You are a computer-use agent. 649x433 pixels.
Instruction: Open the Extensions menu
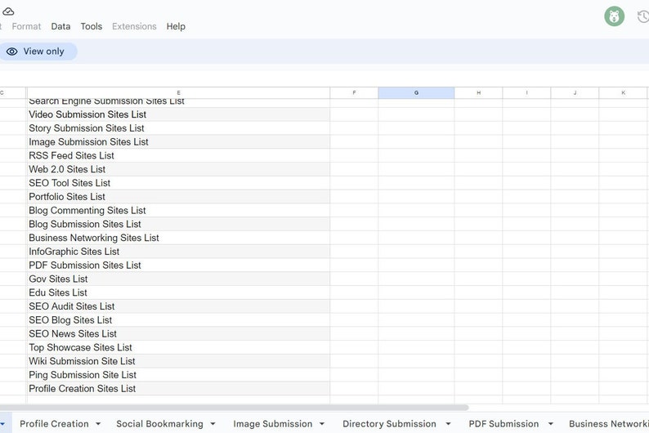tap(134, 26)
